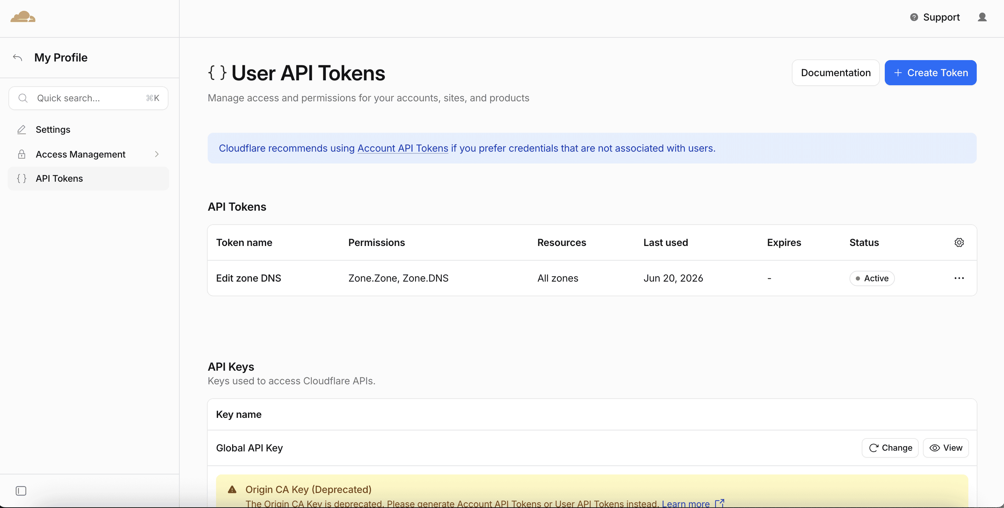The image size is (1004, 508).
Task: Click the Jun 20, 2026 last used cell
Action: (x=673, y=278)
